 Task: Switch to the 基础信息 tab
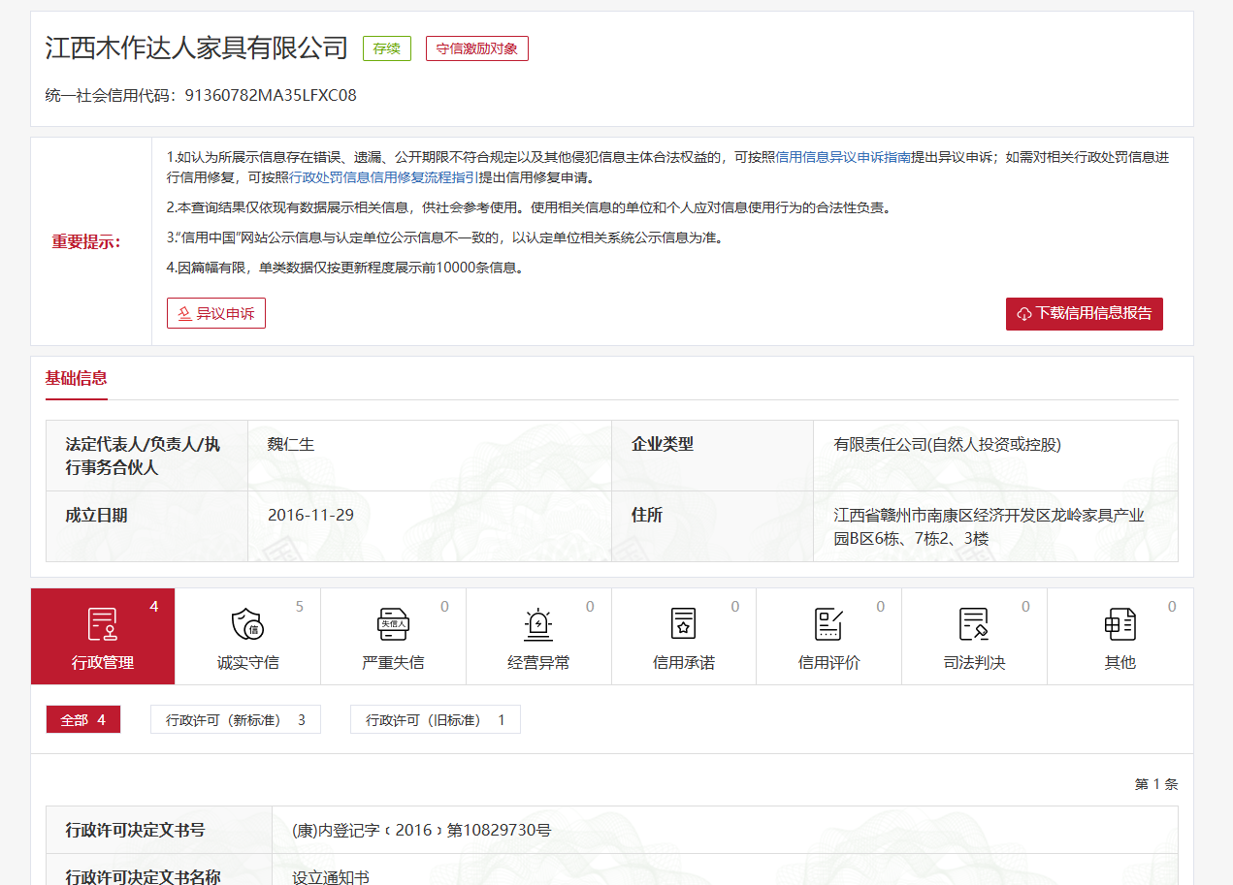click(76, 378)
